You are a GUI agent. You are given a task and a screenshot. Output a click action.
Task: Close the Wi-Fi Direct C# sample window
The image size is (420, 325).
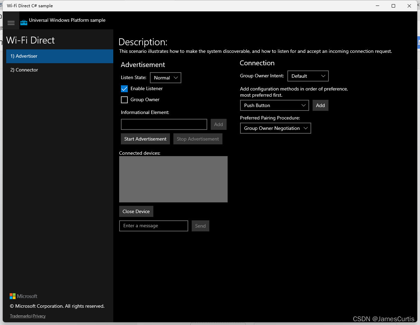[x=409, y=6]
